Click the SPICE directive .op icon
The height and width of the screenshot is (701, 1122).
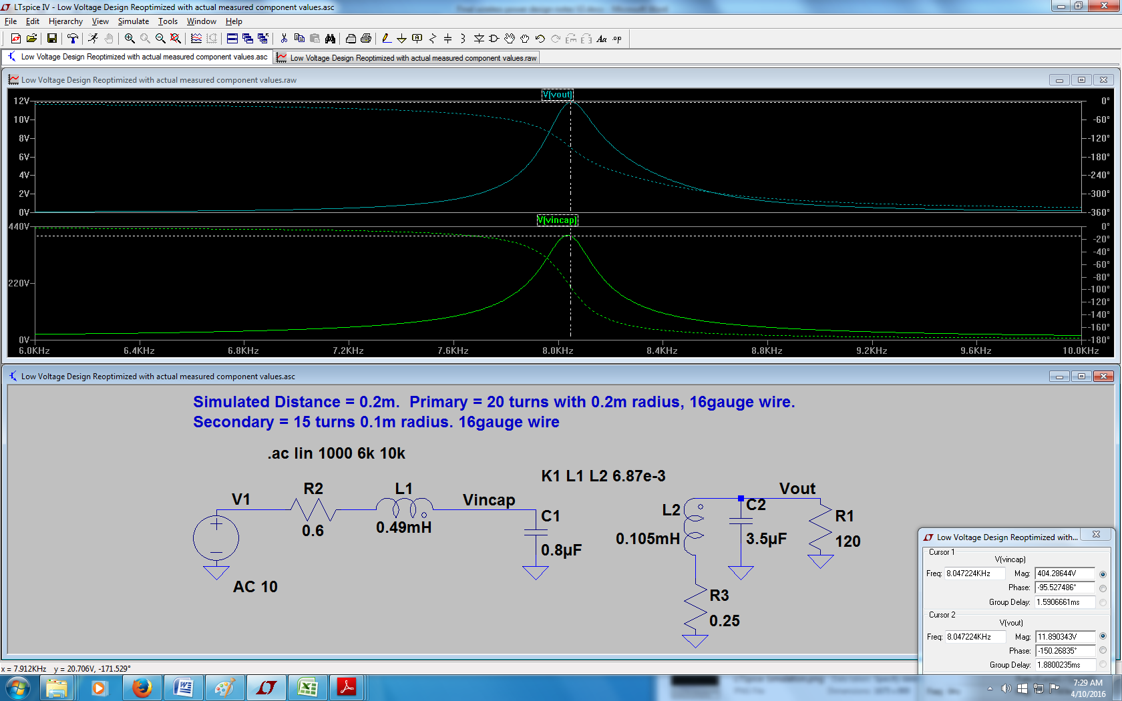pos(616,39)
